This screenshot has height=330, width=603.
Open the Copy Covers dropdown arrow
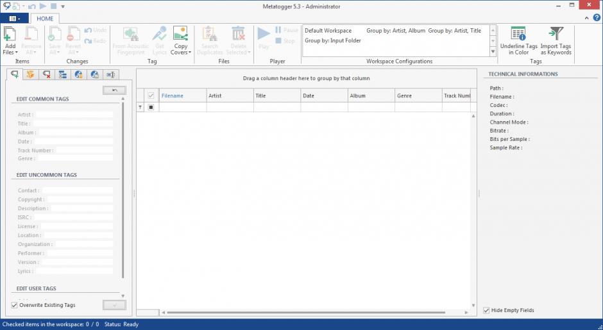tap(190, 53)
